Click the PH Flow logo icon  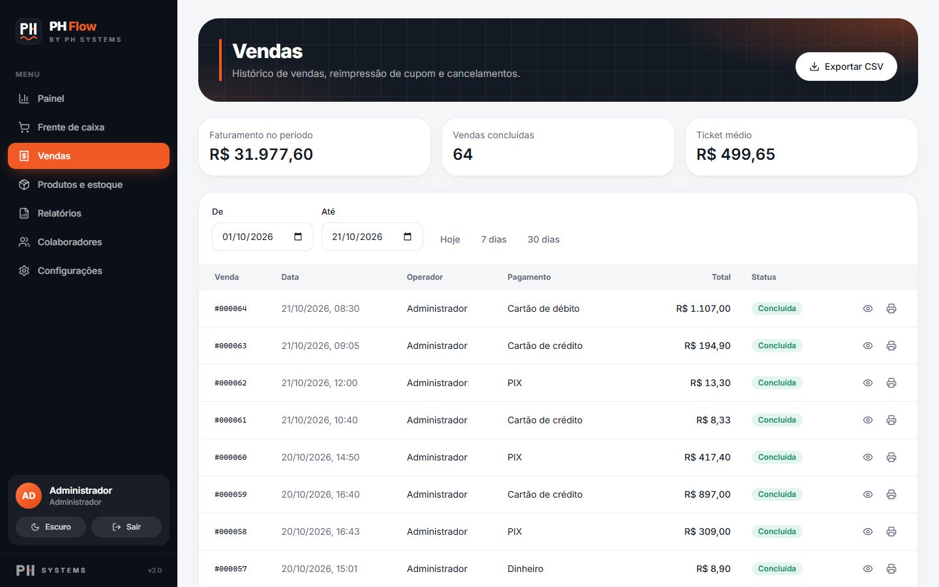pos(29,31)
